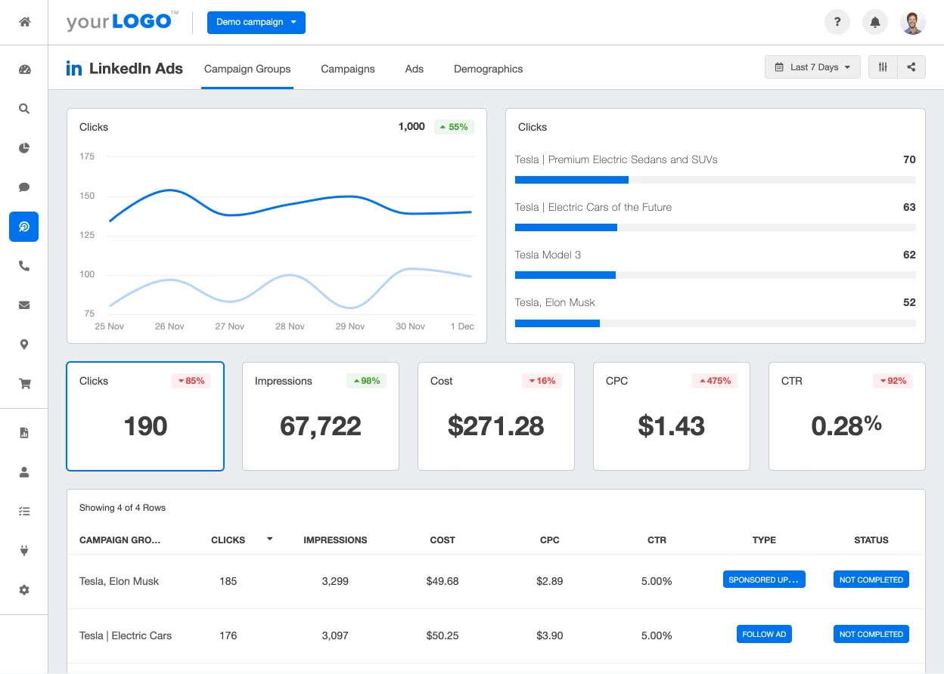This screenshot has width=944, height=674.
Task: Switch to the Impressions card showing 67,722
Action: click(x=320, y=416)
